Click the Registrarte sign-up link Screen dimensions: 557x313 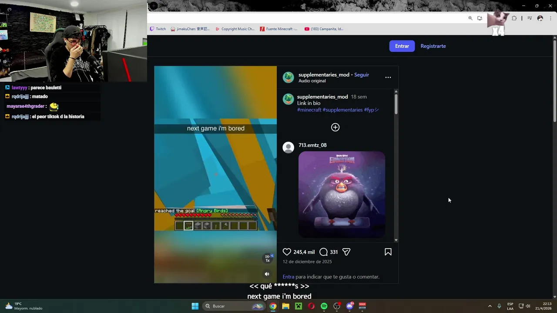[x=433, y=46]
